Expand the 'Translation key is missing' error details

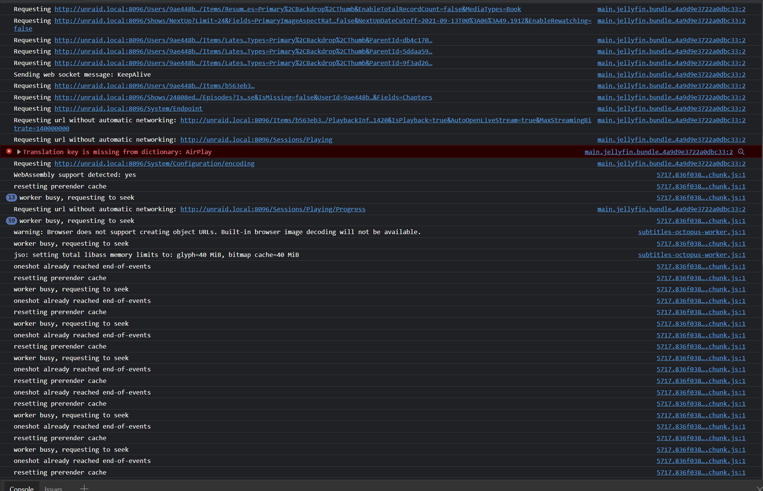pos(19,152)
